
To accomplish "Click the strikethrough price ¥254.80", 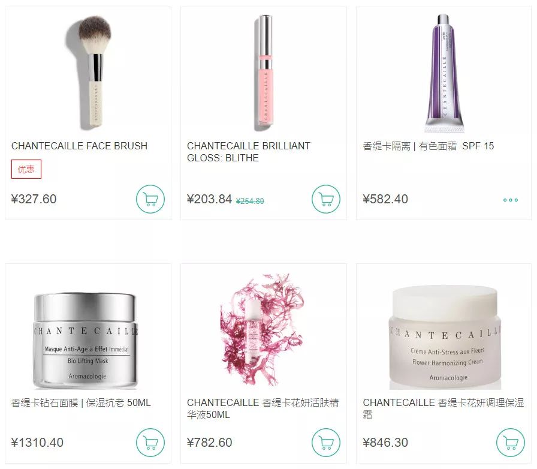I will (250, 201).
